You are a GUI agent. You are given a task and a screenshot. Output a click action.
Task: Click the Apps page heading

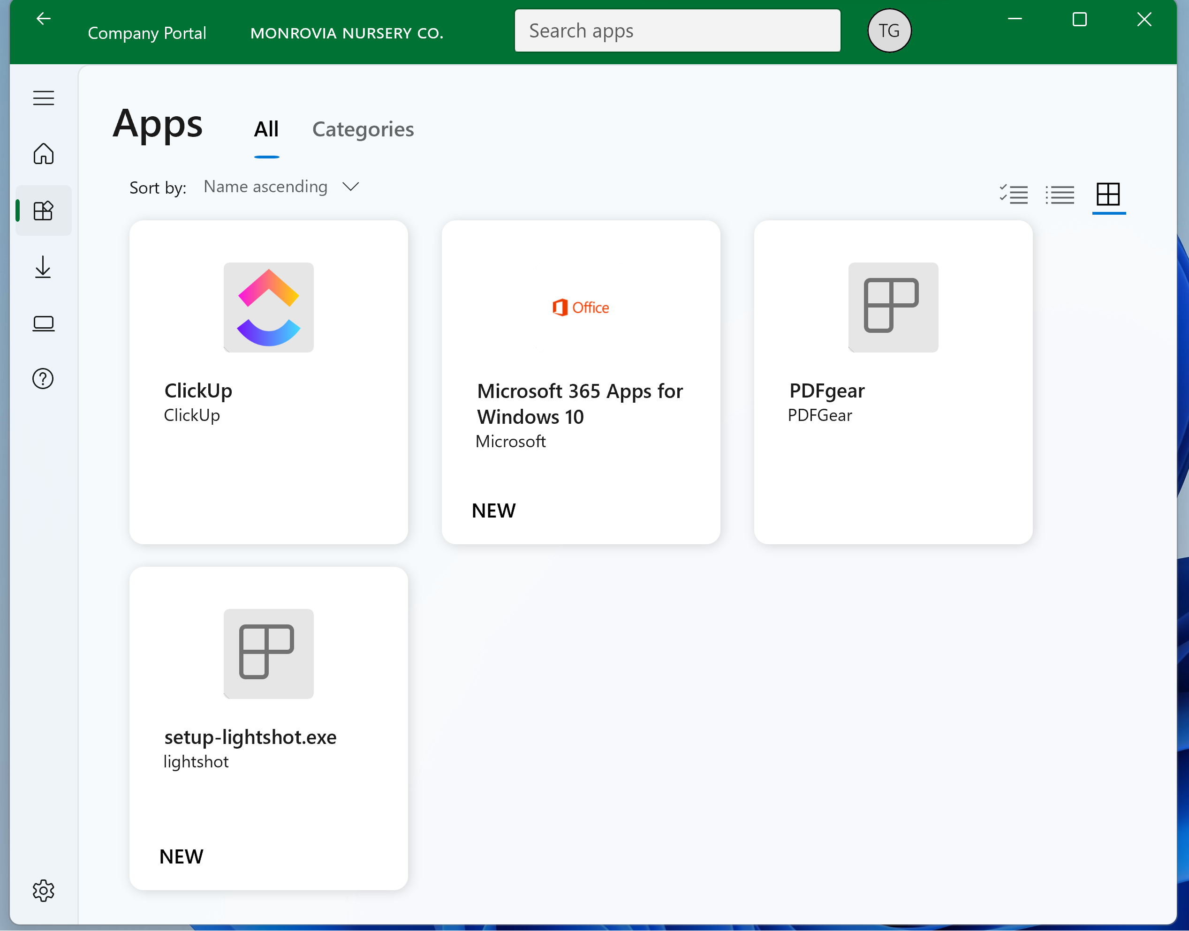tap(158, 125)
